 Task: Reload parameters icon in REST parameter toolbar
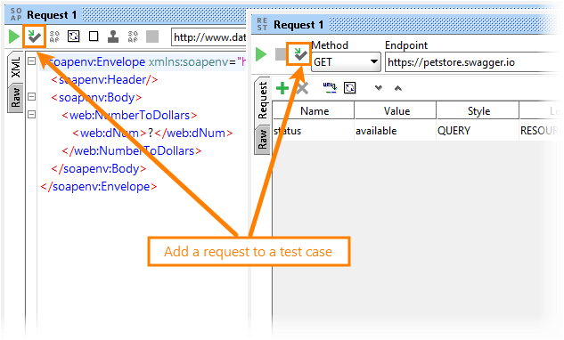pos(349,88)
